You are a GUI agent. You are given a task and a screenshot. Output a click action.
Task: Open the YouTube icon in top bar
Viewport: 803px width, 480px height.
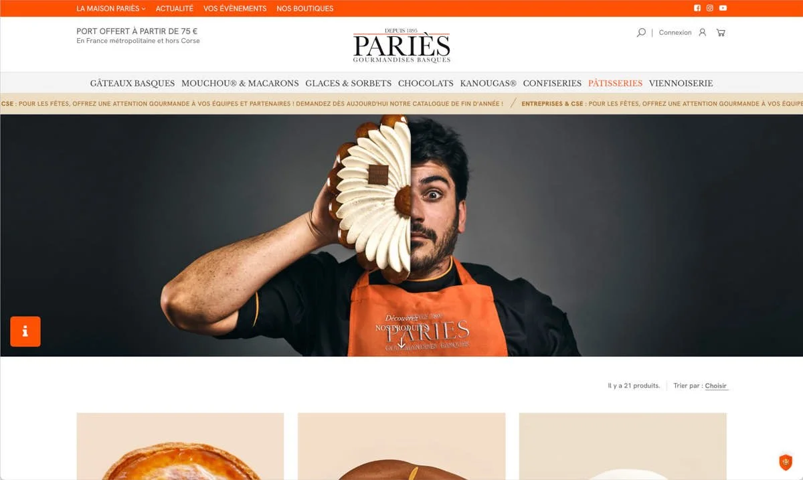pos(723,8)
